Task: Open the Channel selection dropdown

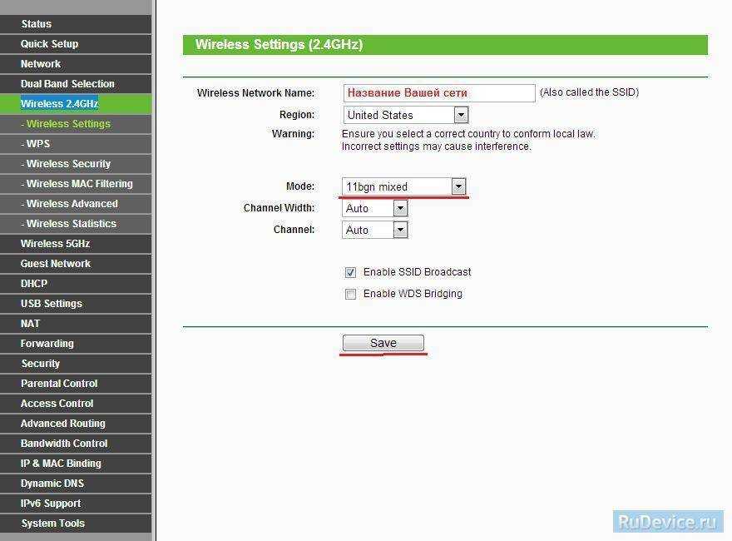Action: coord(400,230)
